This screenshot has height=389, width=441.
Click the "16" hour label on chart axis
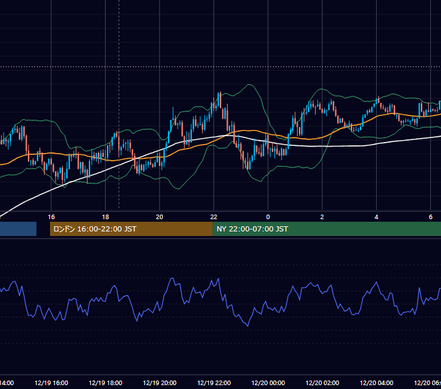point(51,217)
